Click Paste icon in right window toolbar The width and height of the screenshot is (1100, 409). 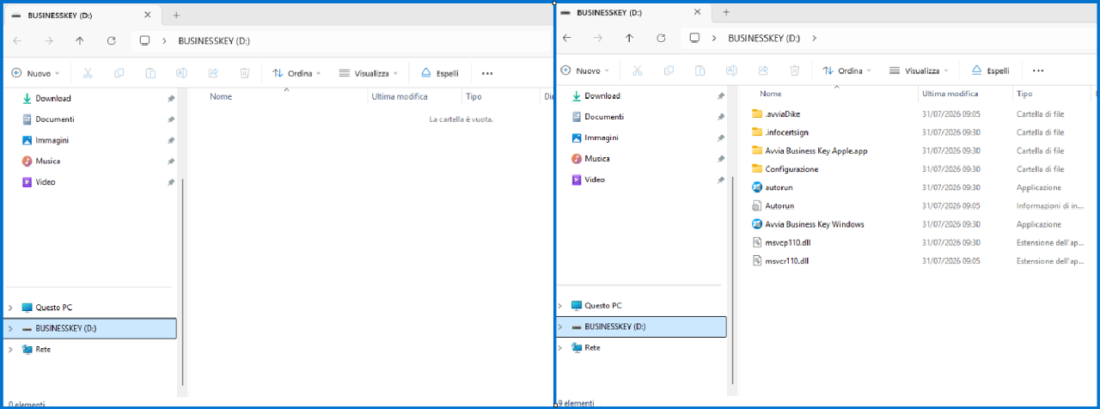(x=700, y=70)
